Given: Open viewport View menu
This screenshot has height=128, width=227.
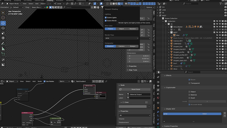Looking at the screenshot, I should pyautogui.click(x=25, y=4).
